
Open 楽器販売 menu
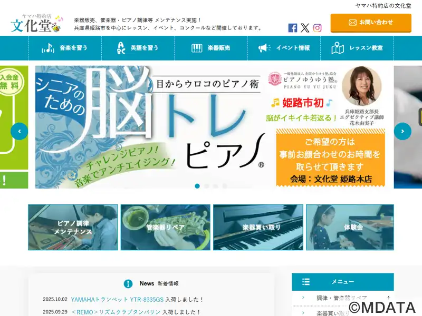(211, 48)
